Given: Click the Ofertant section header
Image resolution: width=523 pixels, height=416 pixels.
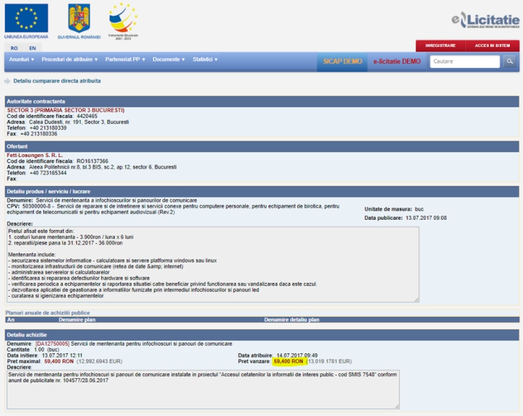Looking at the screenshot, I should click(x=261, y=147).
